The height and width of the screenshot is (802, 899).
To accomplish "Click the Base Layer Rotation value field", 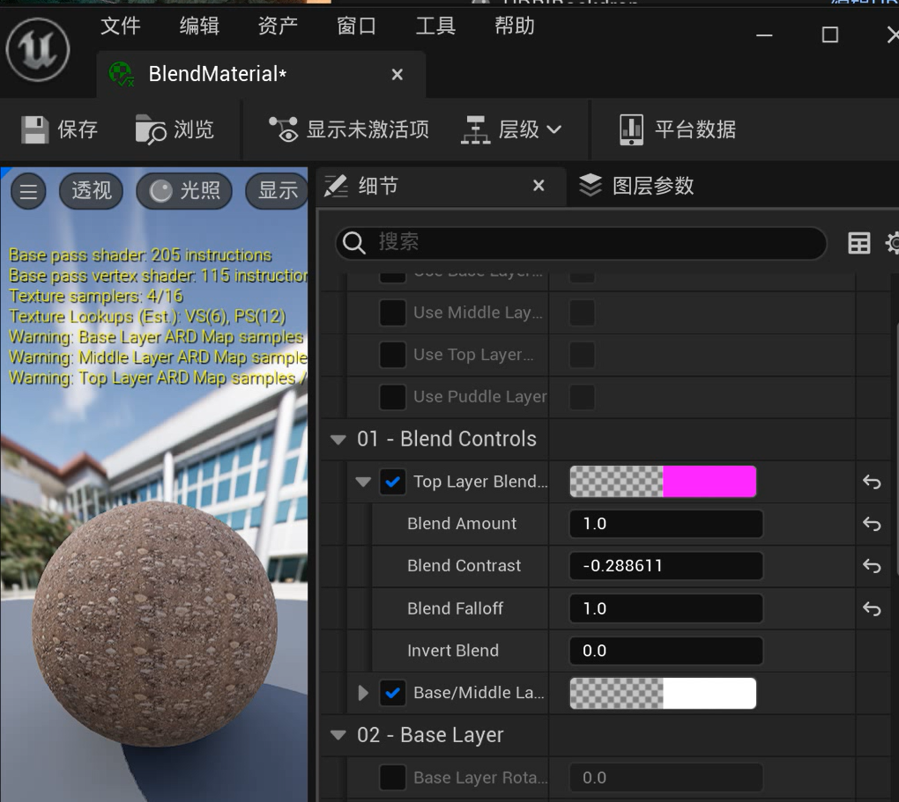I will 665,777.
